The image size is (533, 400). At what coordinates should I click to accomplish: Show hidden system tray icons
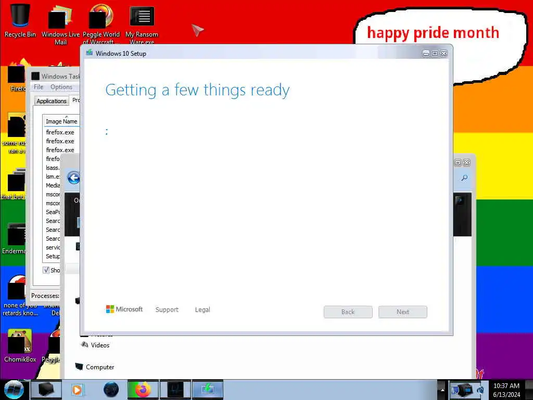click(x=442, y=390)
